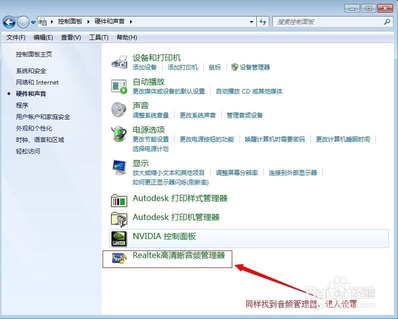Expand arrow after 硬件和声音 in breadcrumb
Screen dimensions: 398x319
[x=131, y=22]
